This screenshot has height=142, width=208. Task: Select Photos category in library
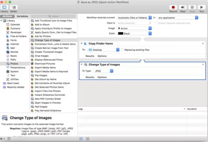tap(14, 64)
